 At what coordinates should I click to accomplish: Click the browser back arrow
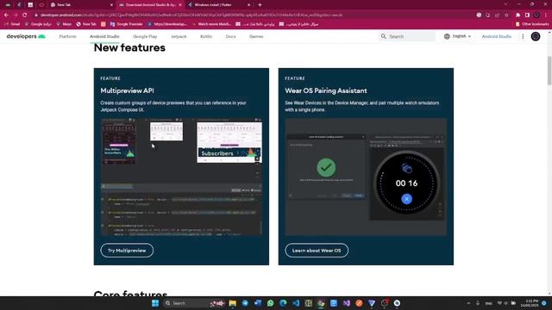click(6, 15)
